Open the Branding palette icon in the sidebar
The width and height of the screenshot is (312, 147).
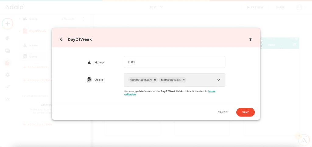point(8,38)
